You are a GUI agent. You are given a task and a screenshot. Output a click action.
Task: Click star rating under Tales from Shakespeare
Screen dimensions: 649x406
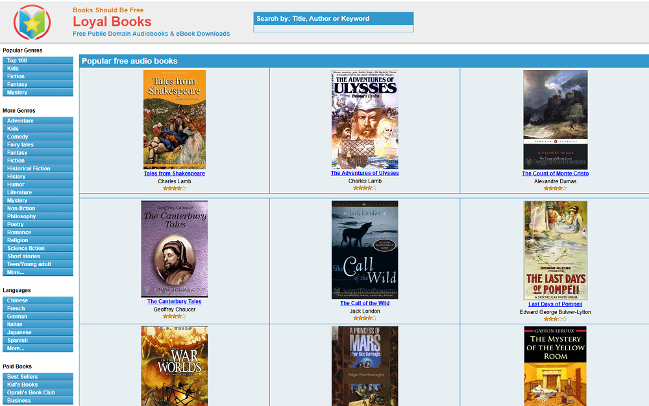tap(174, 188)
